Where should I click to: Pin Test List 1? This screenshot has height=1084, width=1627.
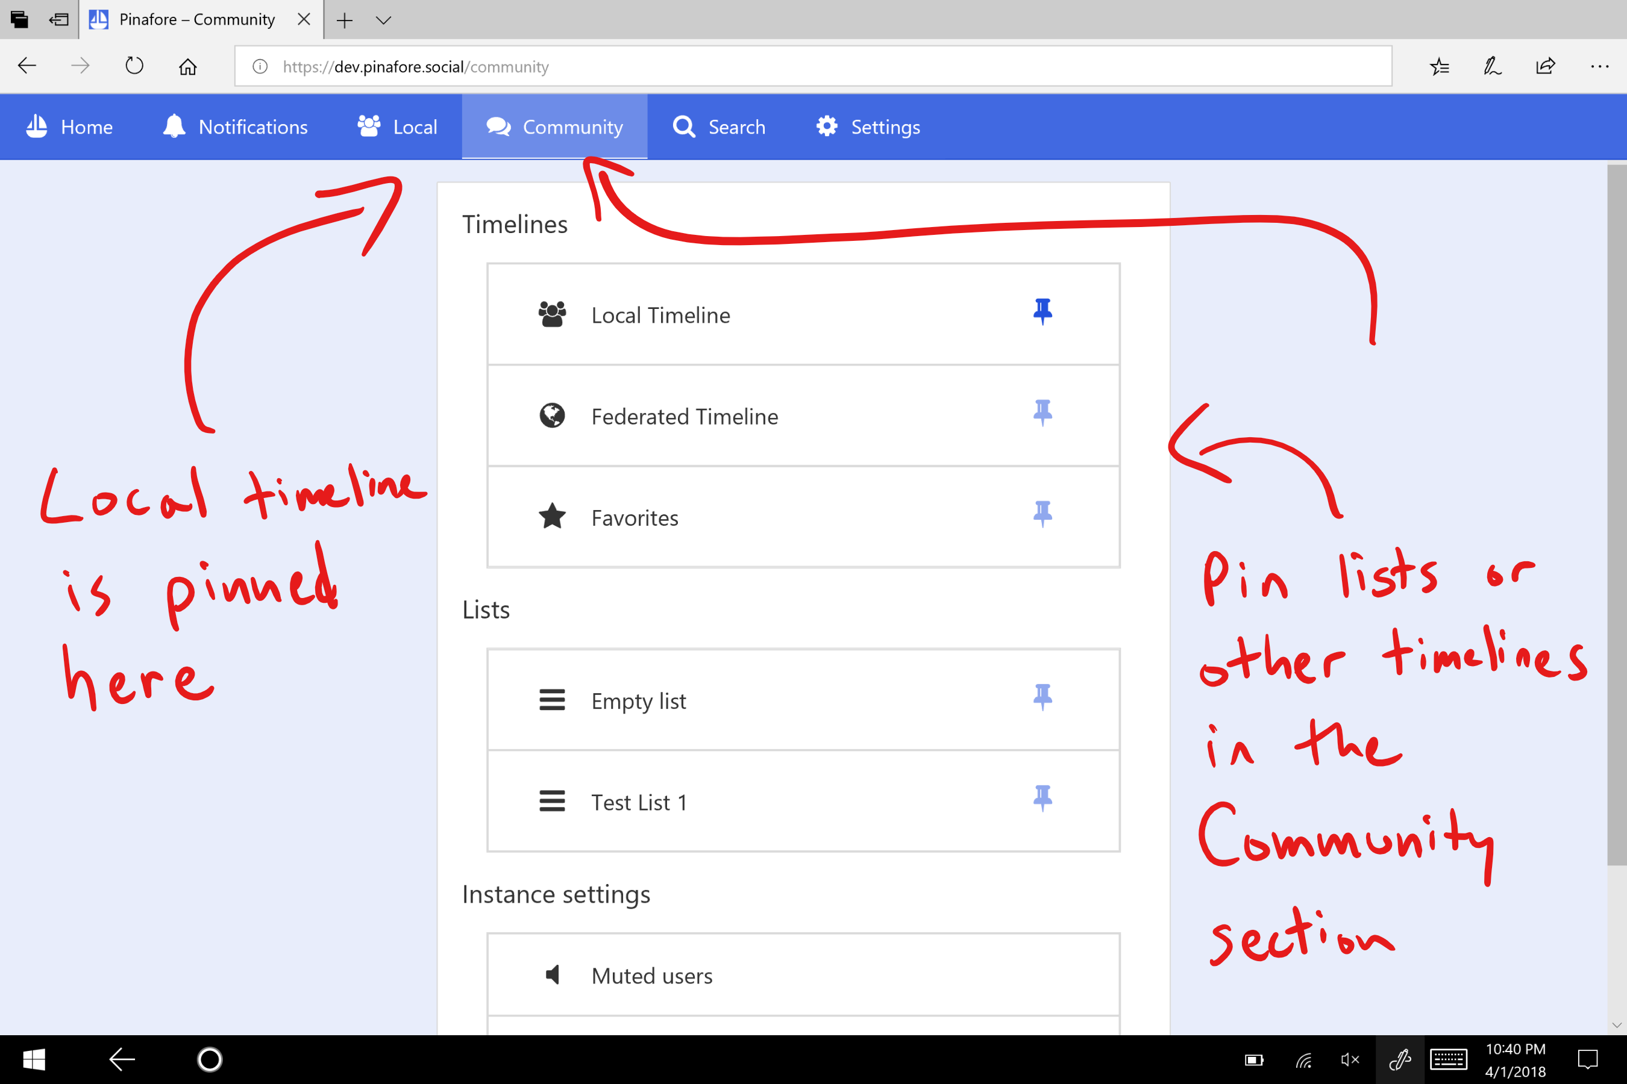(x=1042, y=799)
